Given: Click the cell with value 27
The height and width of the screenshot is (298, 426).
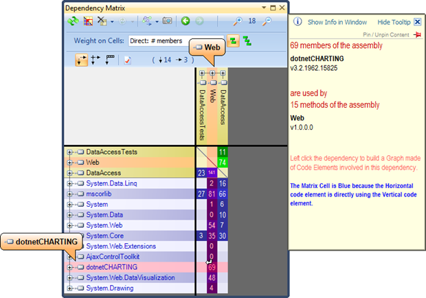Looking at the screenshot, I should [x=201, y=194].
